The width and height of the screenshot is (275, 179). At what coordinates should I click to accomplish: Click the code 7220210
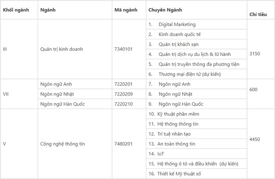click(x=123, y=104)
